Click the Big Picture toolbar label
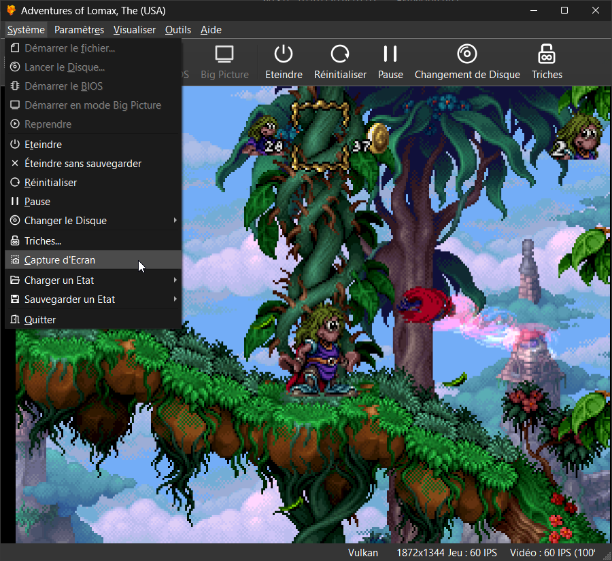Image resolution: width=612 pixels, height=561 pixels. point(224,75)
